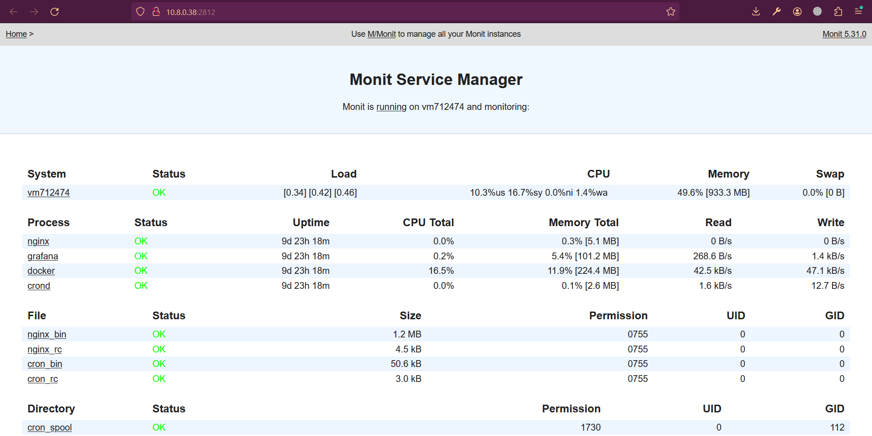Open the grafana process link
Image resolution: width=872 pixels, height=436 pixels.
[43, 256]
